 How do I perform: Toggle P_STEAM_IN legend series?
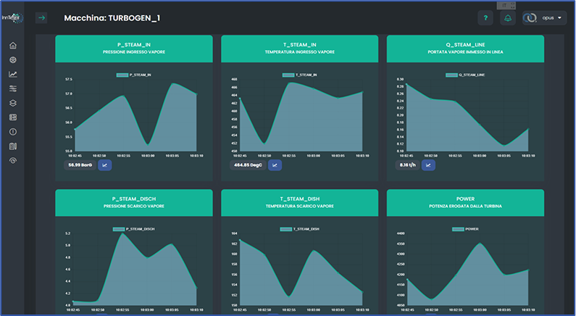tap(134, 75)
